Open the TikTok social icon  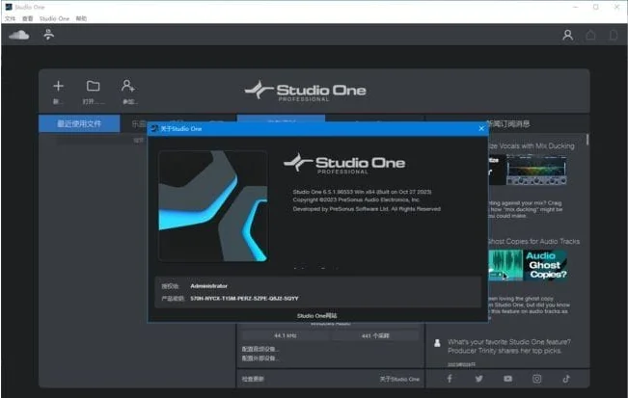[x=566, y=379]
